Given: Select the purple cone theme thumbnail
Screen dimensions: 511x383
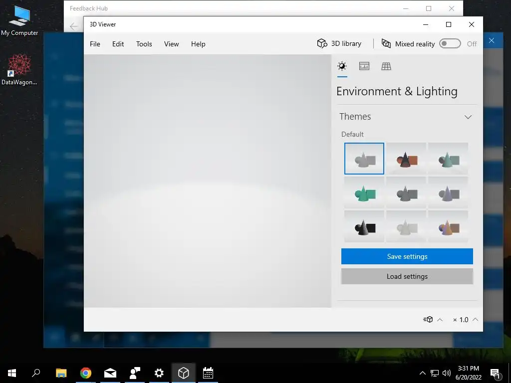Looking at the screenshot, I should coord(448,193).
